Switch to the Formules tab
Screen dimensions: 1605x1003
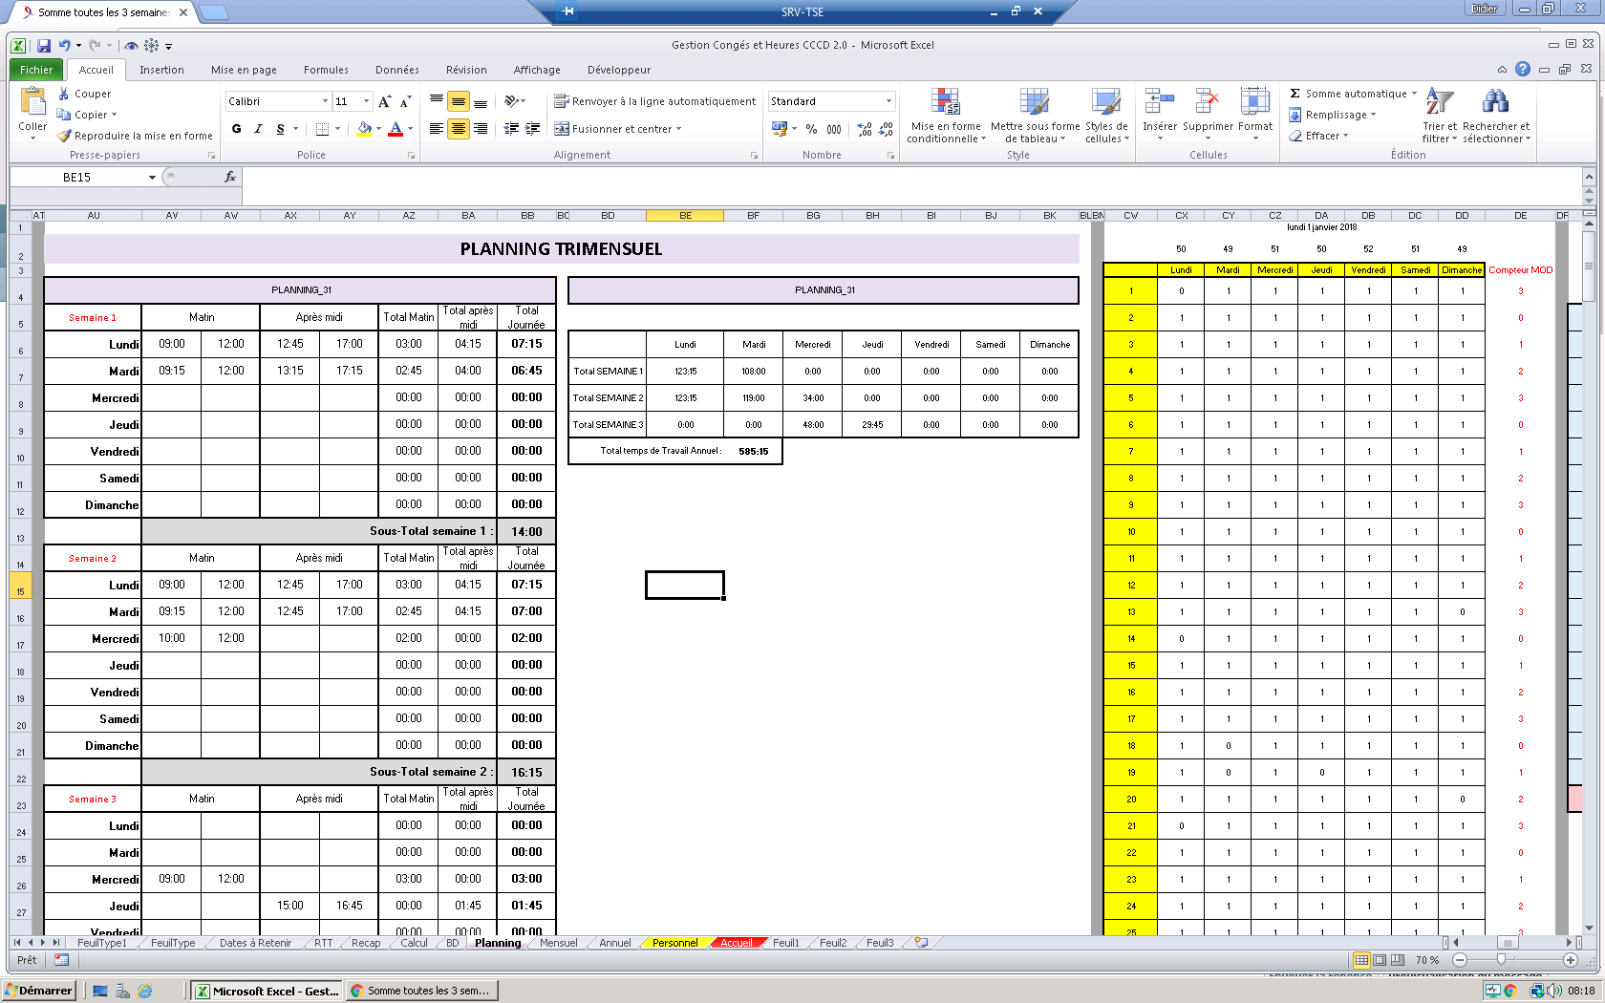pos(326,70)
